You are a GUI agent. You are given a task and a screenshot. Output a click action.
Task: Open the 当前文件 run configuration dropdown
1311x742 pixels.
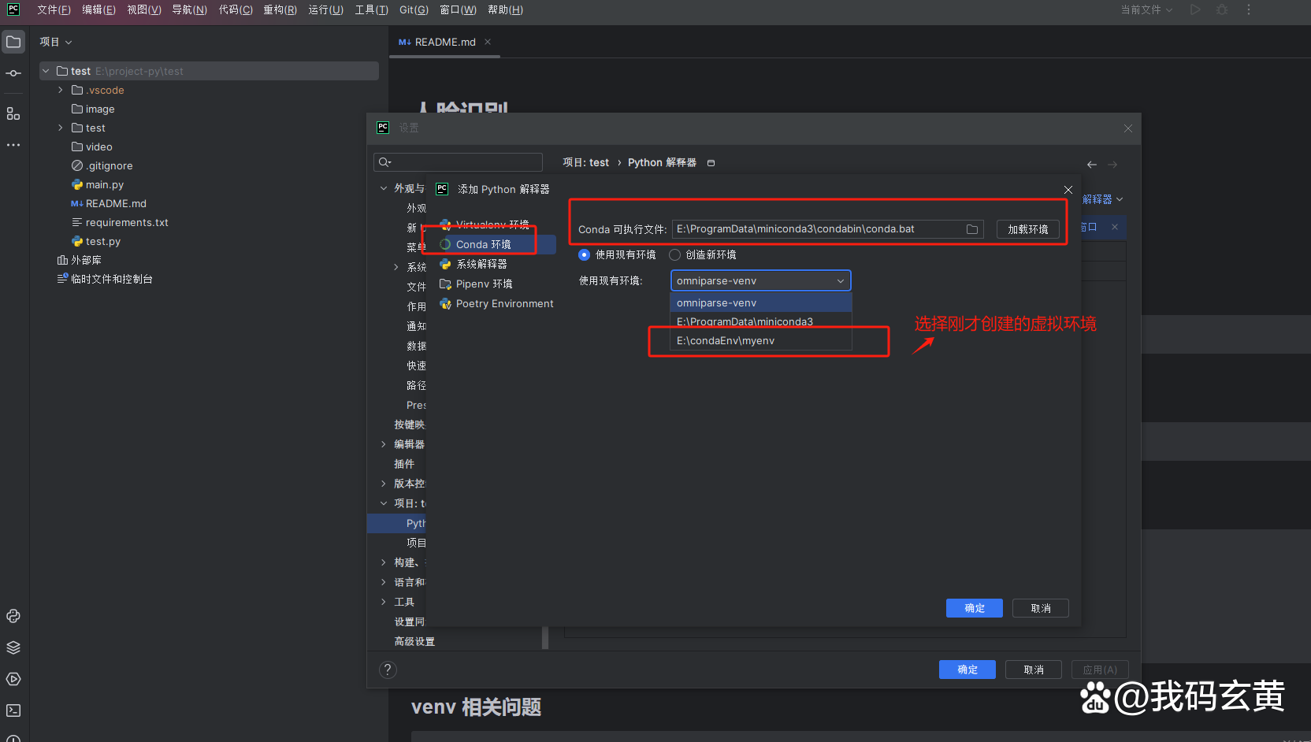(x=1146, y=9)
